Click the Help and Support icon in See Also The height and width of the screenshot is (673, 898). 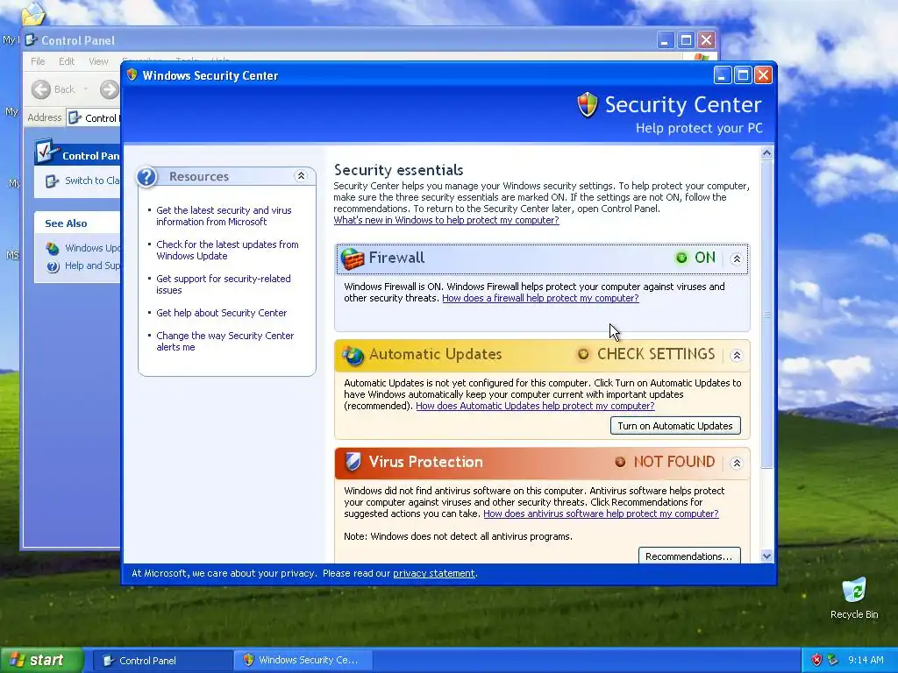[53, 266]
